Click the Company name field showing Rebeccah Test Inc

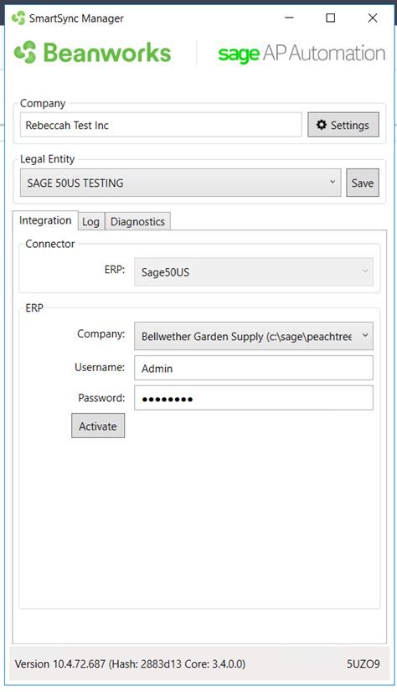(x=161, y=125)
